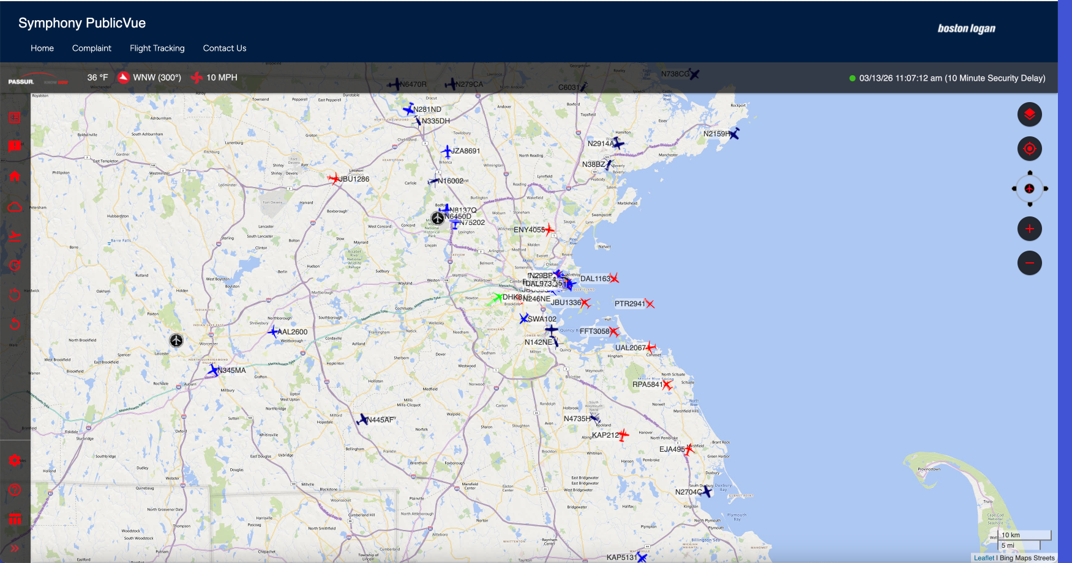
Task: Click the red target recenter map button
Action: [x=1029, y=149]
